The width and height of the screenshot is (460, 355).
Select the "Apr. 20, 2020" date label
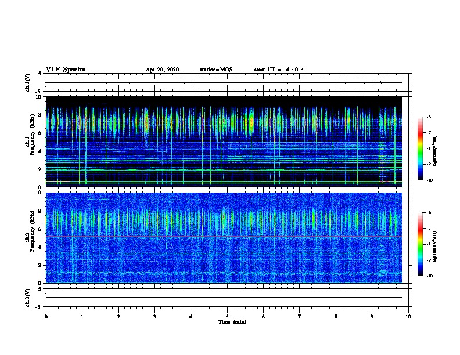pyautogui.click(x=162, y=70)
